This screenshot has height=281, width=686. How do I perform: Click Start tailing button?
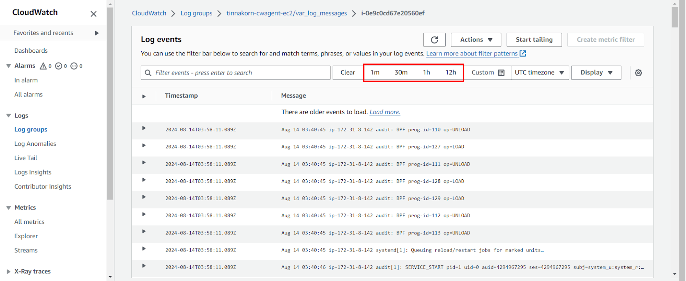(x=534, y=40)
